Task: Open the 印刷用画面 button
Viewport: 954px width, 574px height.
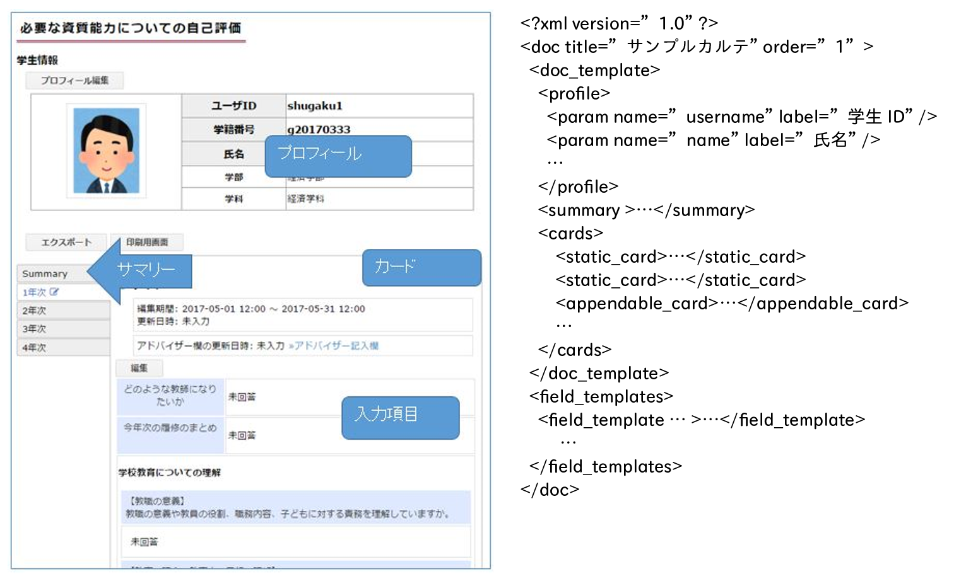Action: [x=147, y=242]
